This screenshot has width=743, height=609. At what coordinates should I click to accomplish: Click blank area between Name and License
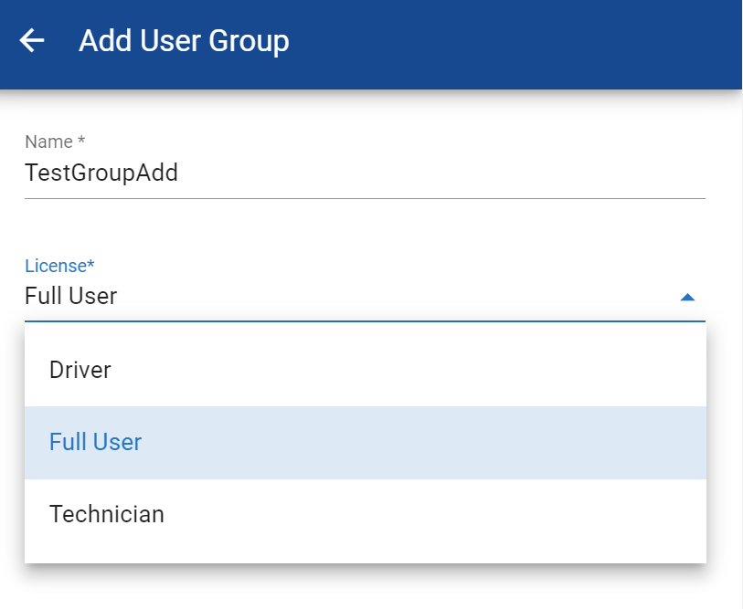pos(366,228)
